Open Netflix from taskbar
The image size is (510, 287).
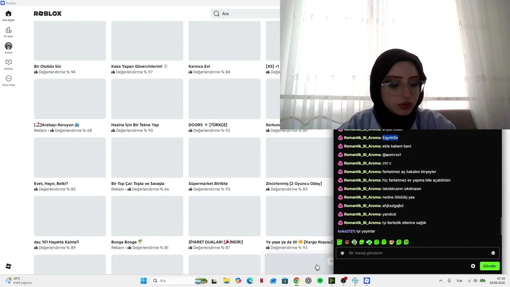[261, 281]
